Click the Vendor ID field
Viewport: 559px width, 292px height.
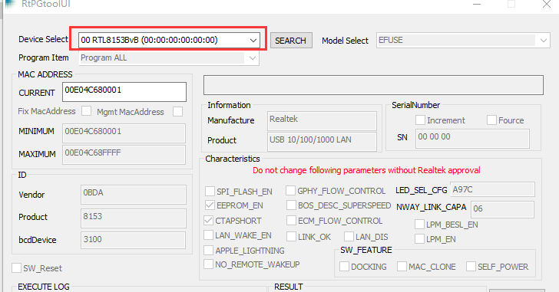[x=134, y=194]
